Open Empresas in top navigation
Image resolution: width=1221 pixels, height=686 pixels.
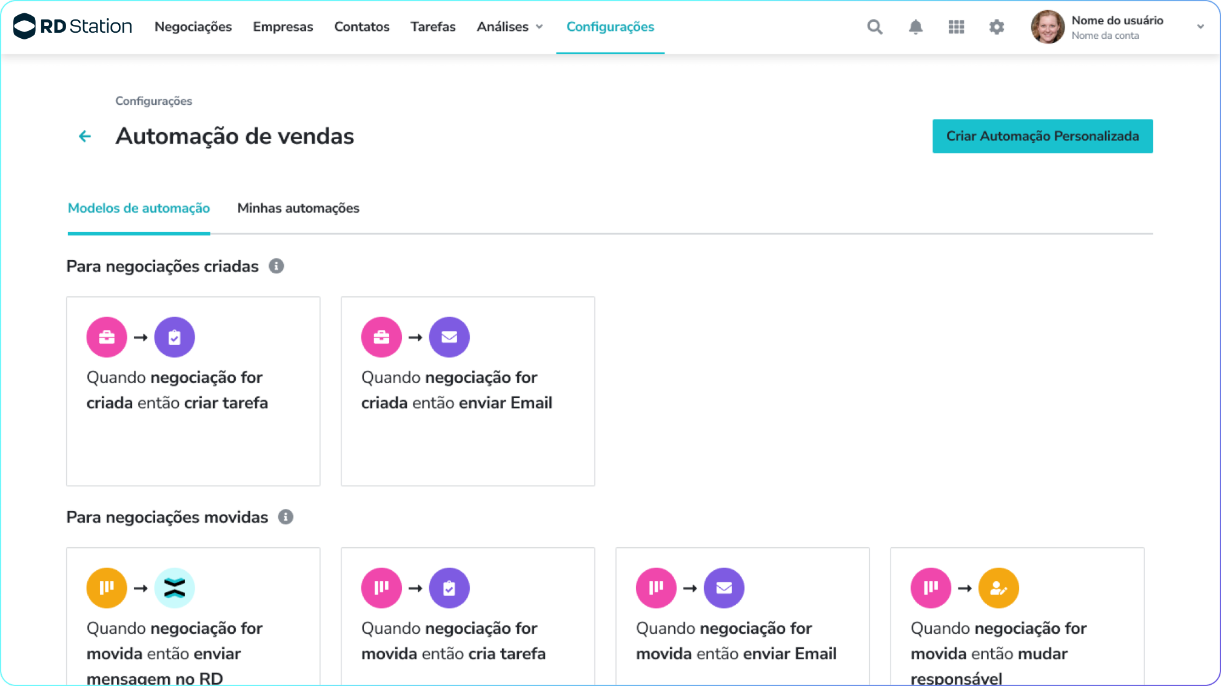[283, 27]
